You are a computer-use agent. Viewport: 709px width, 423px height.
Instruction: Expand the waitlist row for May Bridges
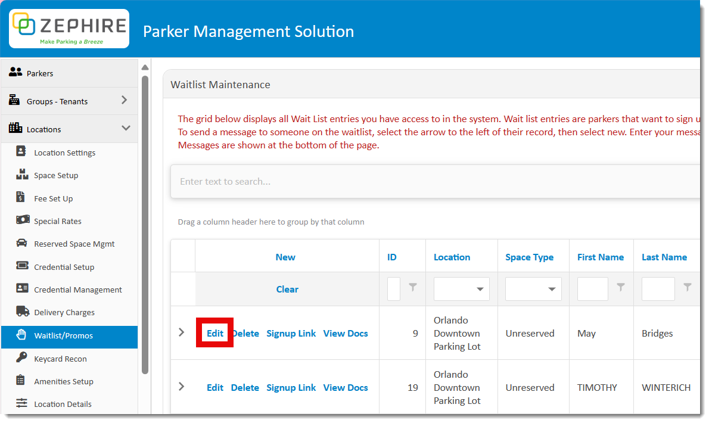(182, 332)
